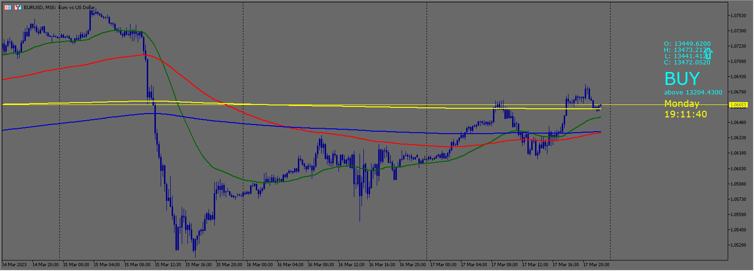Click the '17 Mar 12:30' time axis label

pos(535,265)
